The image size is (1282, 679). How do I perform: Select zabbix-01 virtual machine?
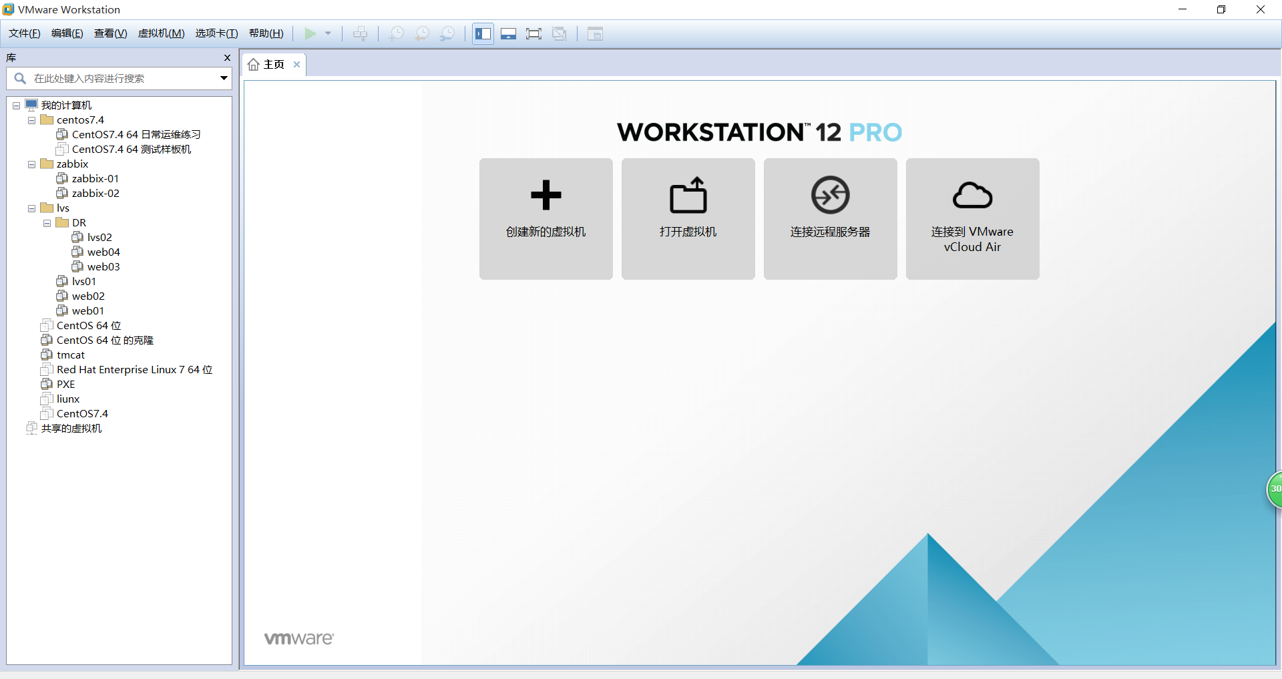coord(95,179)
